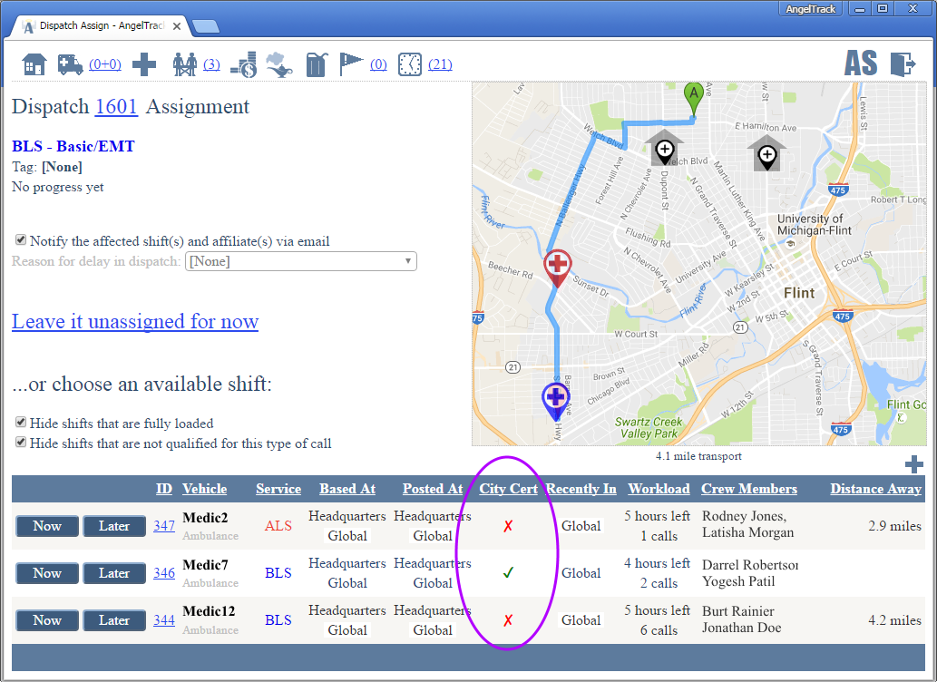The height and width of the screenshot is (682, 937).
Task: Expand the map using the plus icon
Action: 913,463
